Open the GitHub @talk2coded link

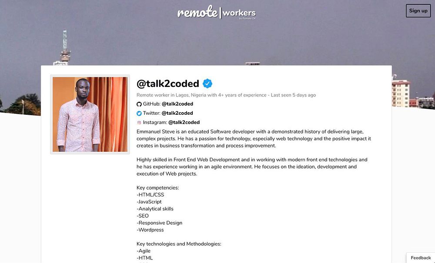click(177, 104)
